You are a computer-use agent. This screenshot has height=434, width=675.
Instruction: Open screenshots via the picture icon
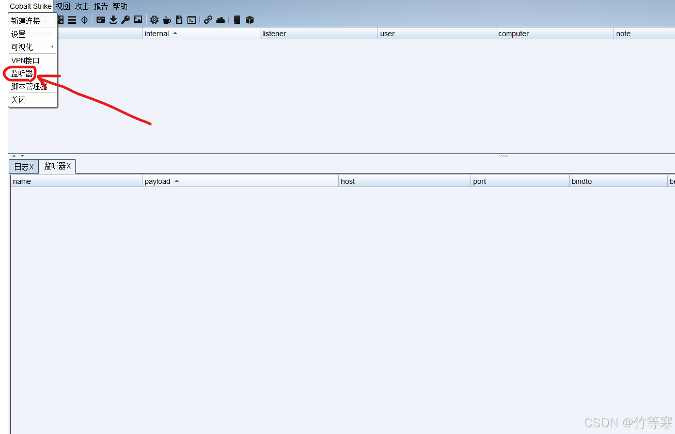(x=138, y=20)
